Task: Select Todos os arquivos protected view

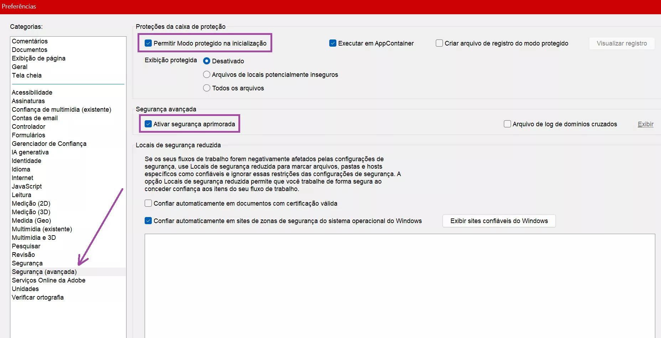Action: click(x=206, y=88)
